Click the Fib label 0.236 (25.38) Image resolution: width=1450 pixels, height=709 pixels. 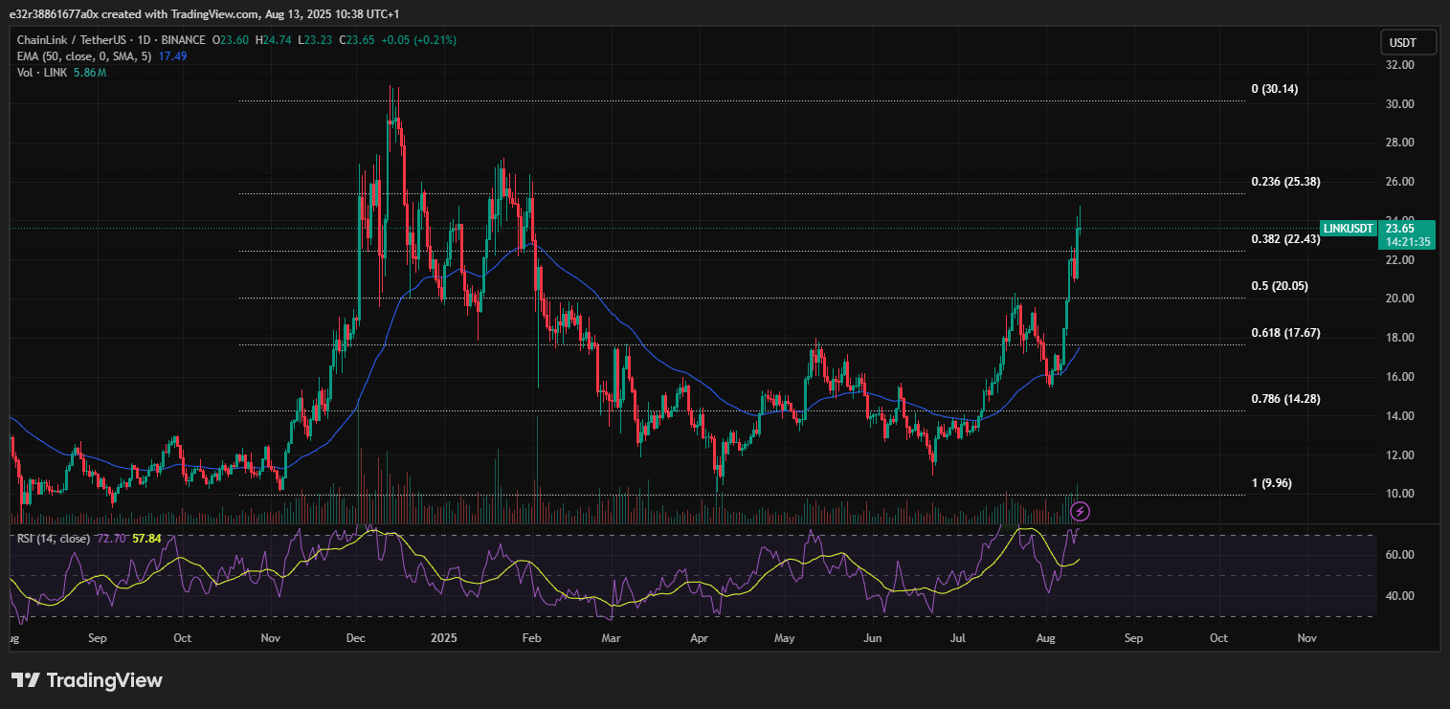(1286, 182)
